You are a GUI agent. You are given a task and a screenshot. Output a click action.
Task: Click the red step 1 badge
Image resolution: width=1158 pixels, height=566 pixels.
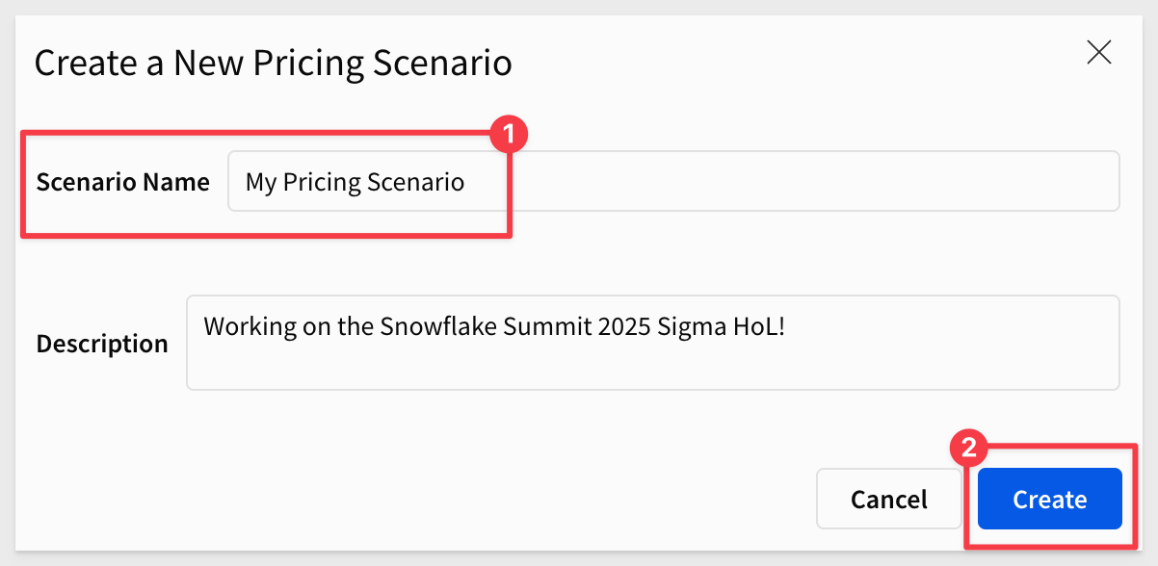[509, 134]
